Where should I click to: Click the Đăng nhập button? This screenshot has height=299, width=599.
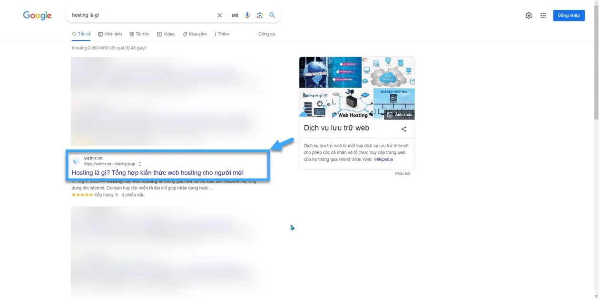pyautogui.click(x=569, y=16)
